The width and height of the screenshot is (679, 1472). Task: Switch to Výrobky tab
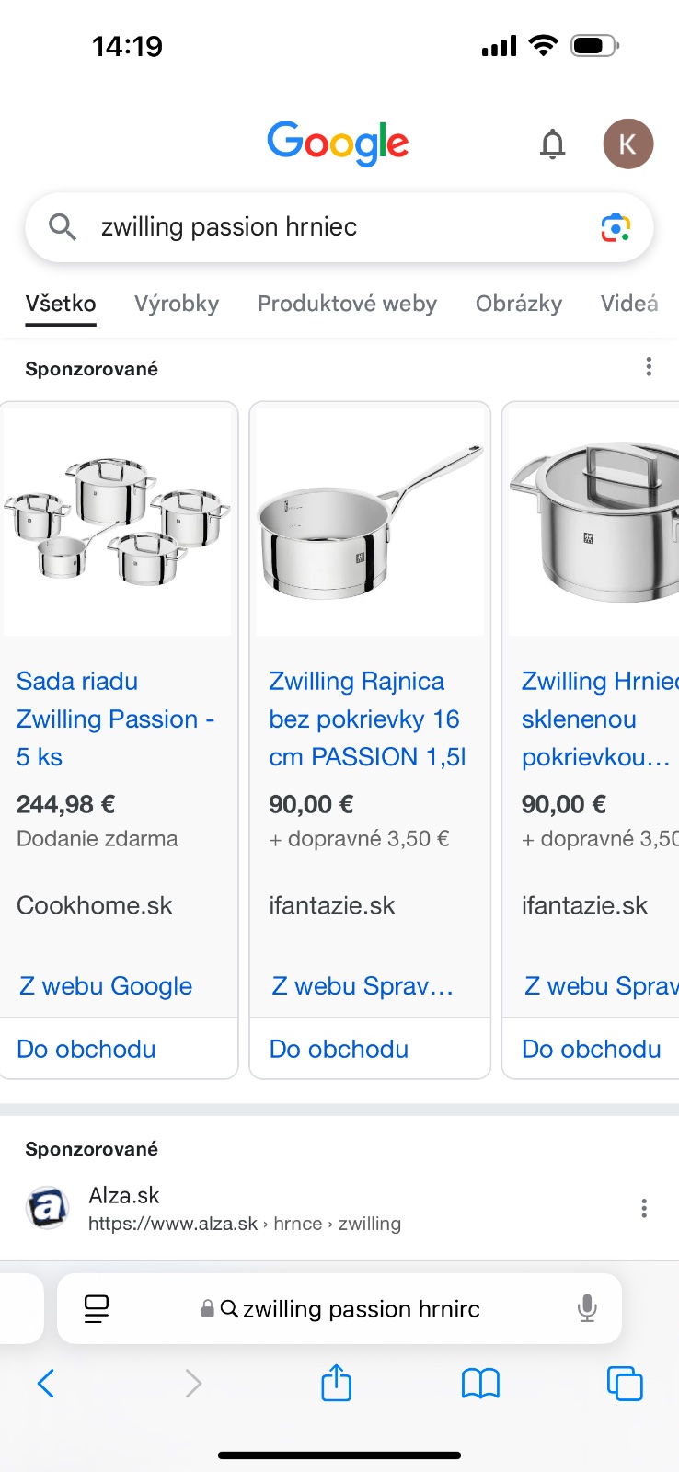pyautogui.click(x=177, y=304)
